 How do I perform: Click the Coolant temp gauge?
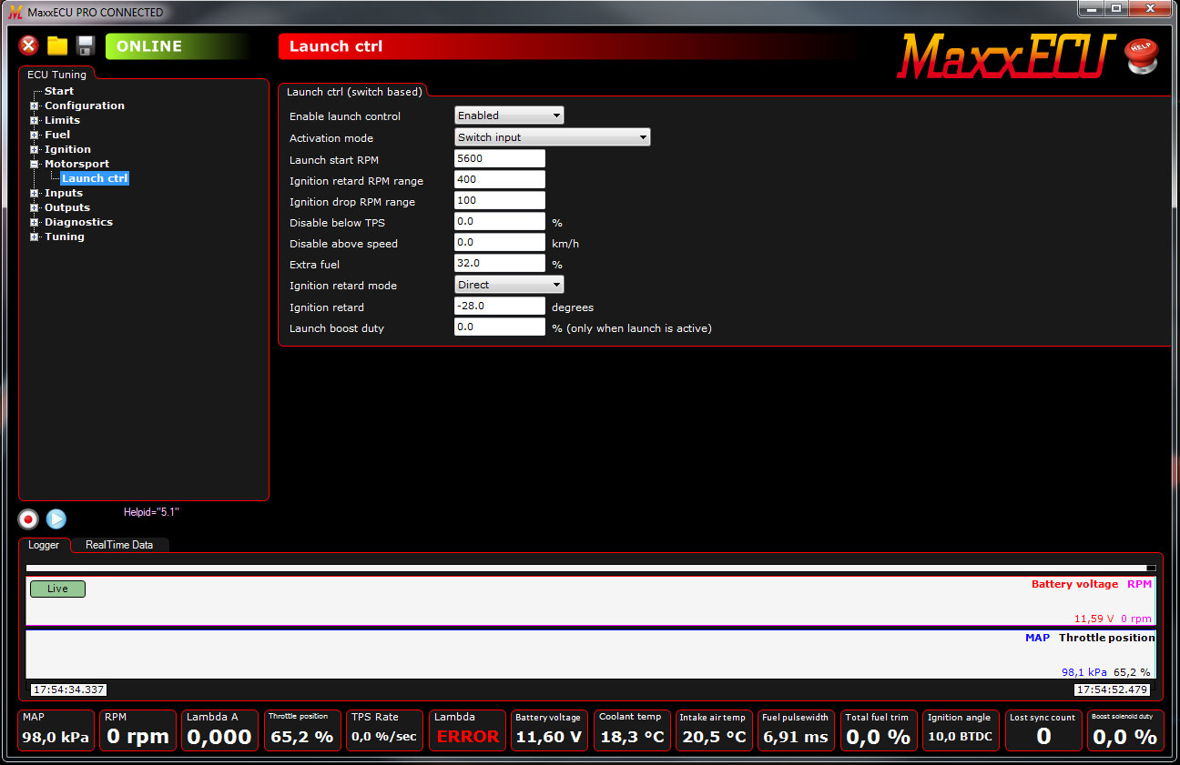(x=631, y=730)
